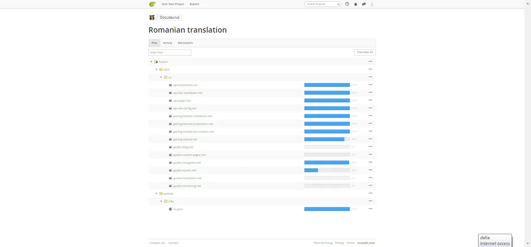Click the Translate All button
The height and width of the screenshot is (247, 531).
365,53
